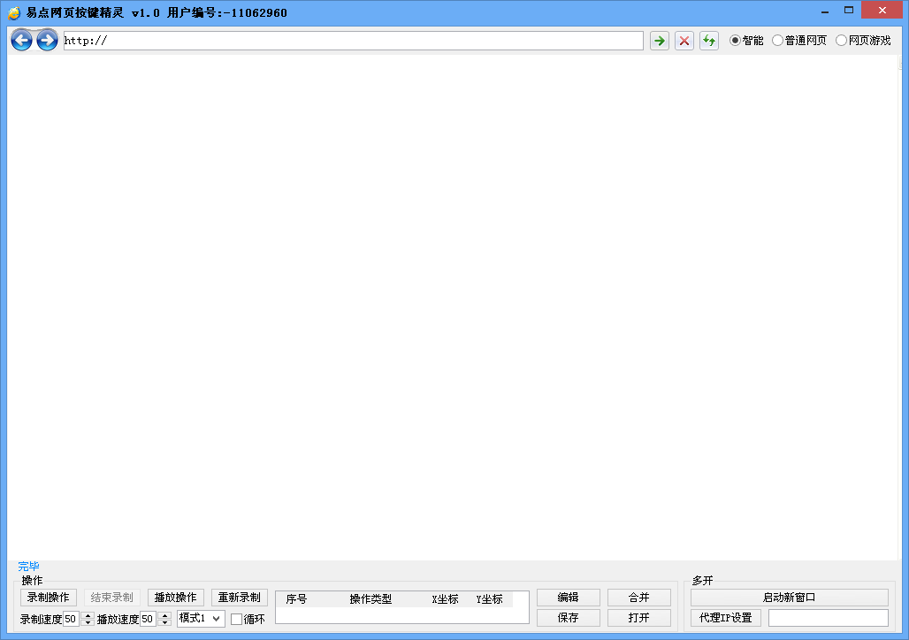This screenshot has width=909, height=640.
Task: Click the Y坐标 column header
Action: pyautogui.click(x=489, y=598)
